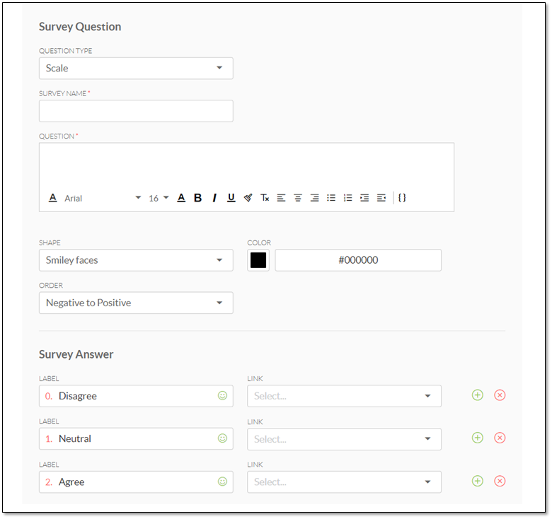Screen dimensions: 552x519
Task: Open the Question Type dropdown
Action: [136, 69]
